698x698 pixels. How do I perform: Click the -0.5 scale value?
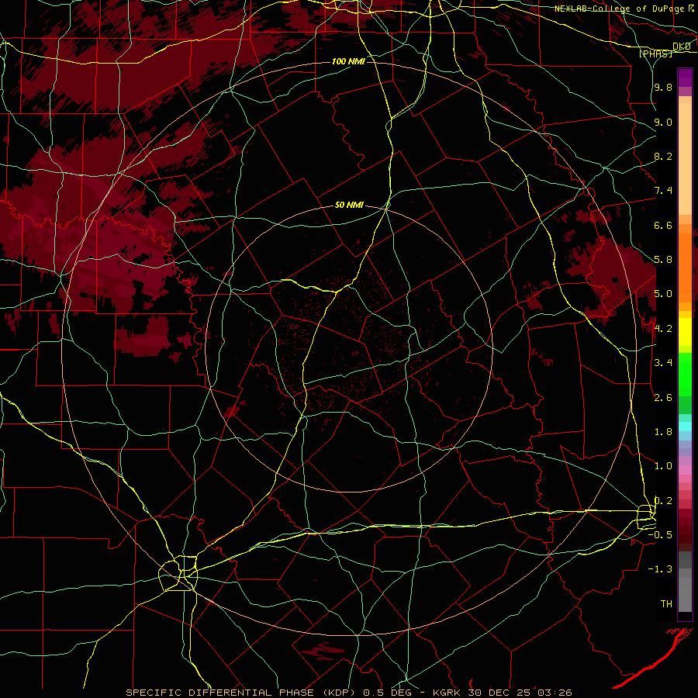coord(660,535)
